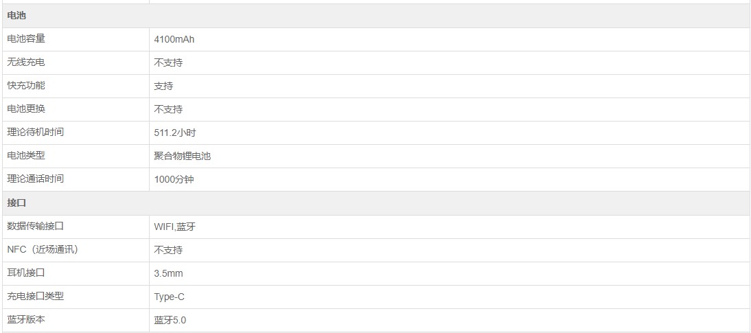Click the 电池 section header
The height and width of the screenshot is (333, 751).
(x=16, y=16)
